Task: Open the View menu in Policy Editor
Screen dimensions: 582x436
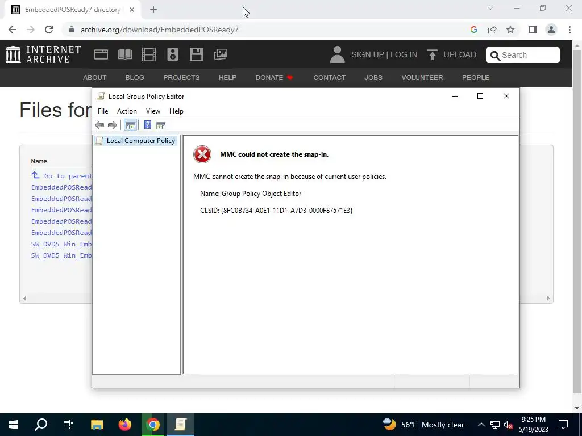Action: (153, 111)
